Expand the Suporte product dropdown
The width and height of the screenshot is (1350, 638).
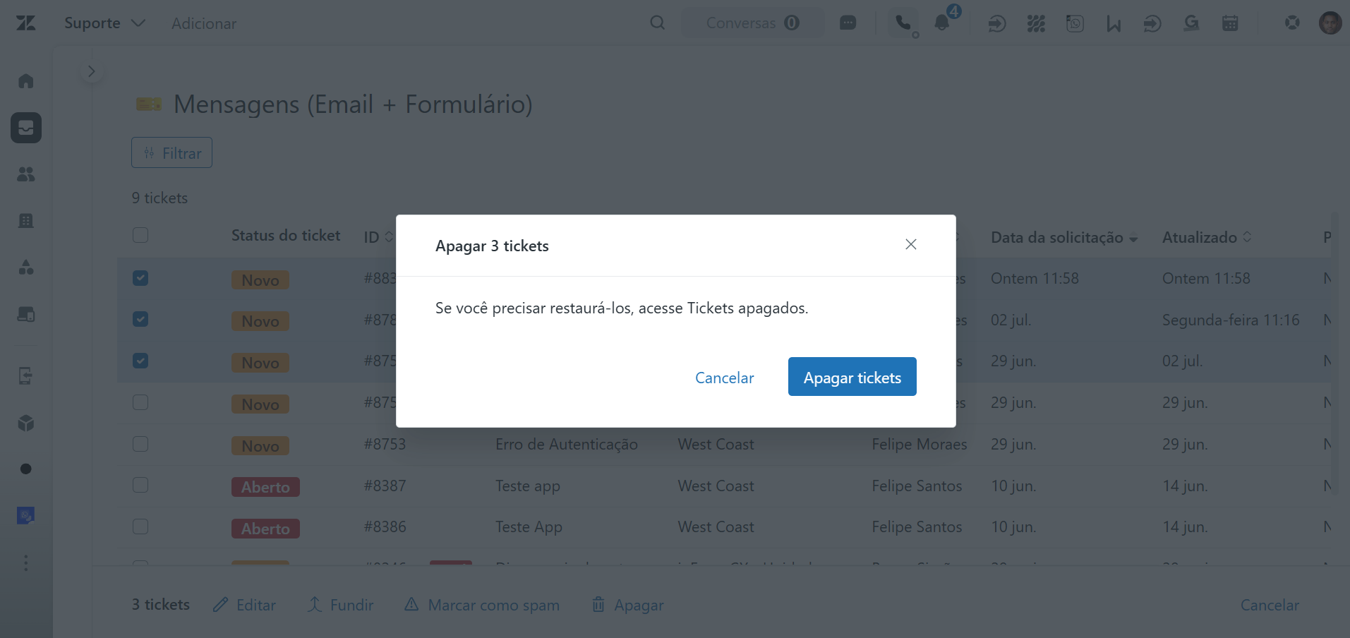(x=104, y=23)
